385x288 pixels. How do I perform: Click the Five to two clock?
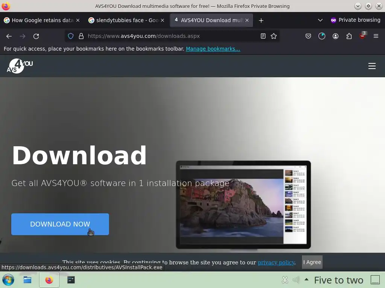click(x=339, y=280)
